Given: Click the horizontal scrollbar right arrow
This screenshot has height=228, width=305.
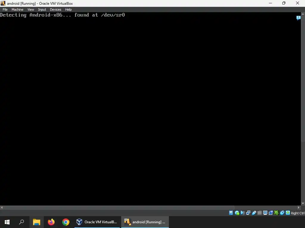Looking at the screenshot, I should 299,208.
